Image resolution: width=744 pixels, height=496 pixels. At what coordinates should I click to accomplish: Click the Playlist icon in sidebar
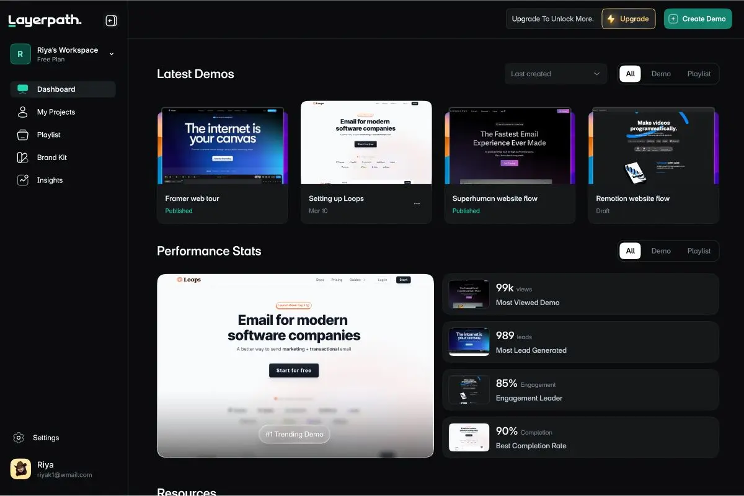23,135
